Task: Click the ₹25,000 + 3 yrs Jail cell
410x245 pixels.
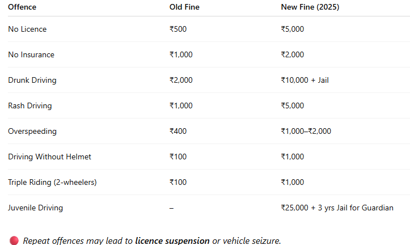Action: pos(337,208)
